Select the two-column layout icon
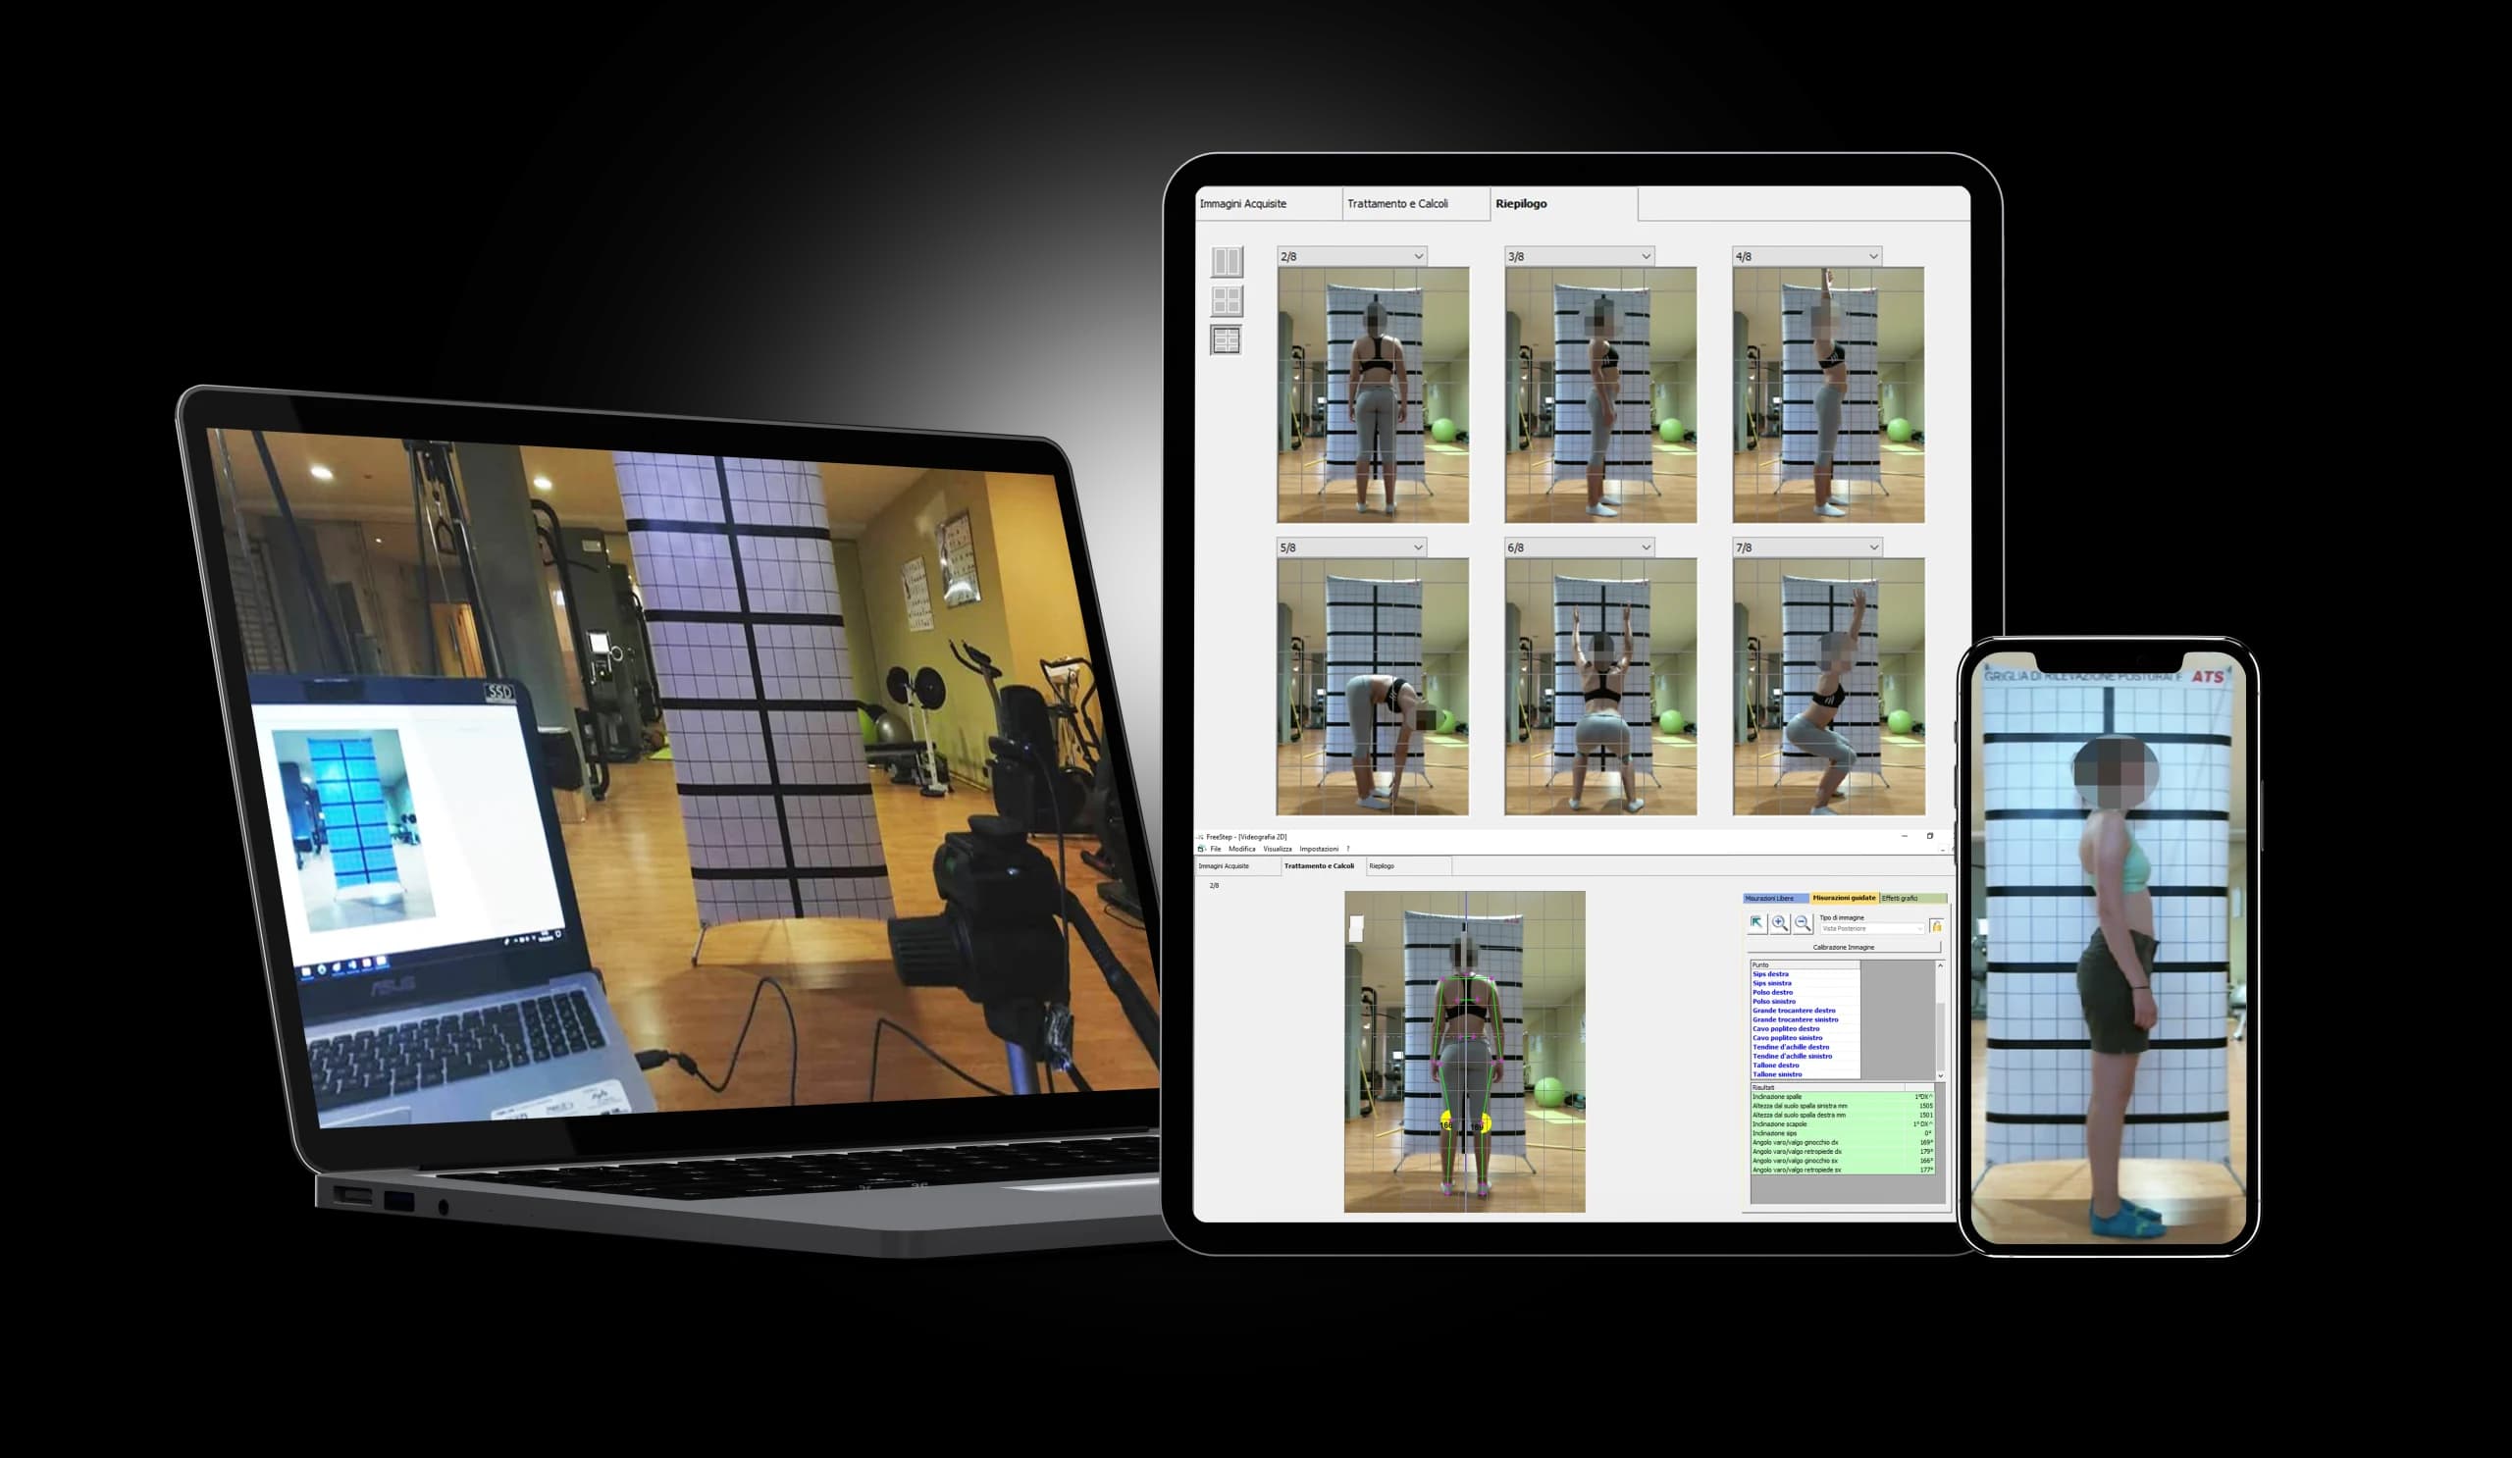Viewport: 2512px width, 1458px height. (1227, 262)
